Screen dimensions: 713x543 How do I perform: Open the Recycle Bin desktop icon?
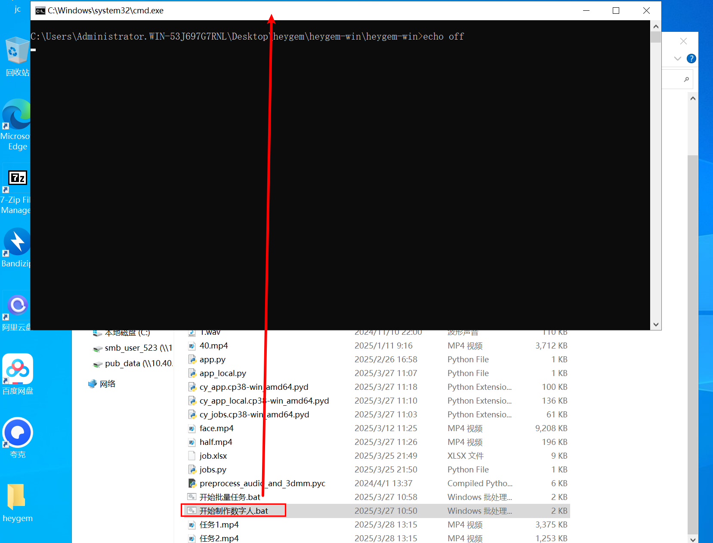(x=17, y=56)
